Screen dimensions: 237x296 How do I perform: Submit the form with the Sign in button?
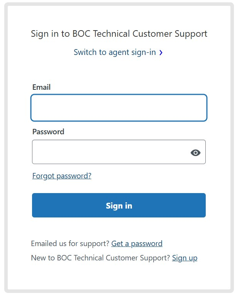(x=119, y=205)
